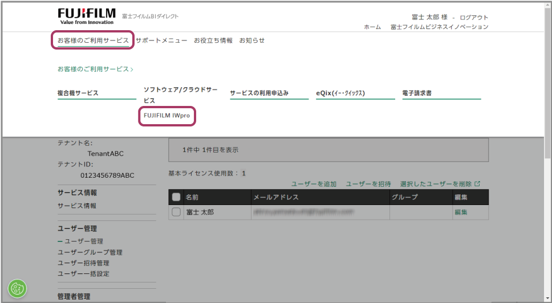Open ユーザー一括設定 sidebar link
This screenshot has height=303, width=552.
click(83, 273)
